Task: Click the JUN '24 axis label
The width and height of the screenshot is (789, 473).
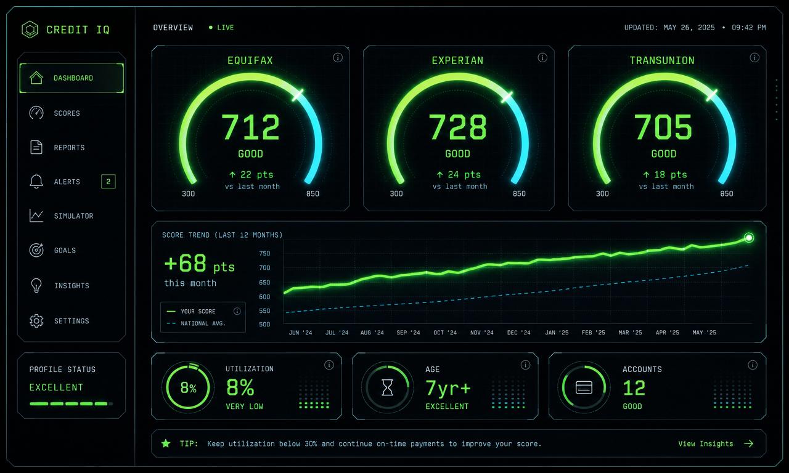Action: point(301,333)
